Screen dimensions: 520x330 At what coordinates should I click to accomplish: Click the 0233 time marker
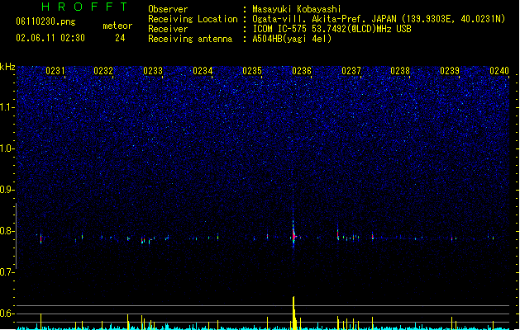tap(153, 71)
